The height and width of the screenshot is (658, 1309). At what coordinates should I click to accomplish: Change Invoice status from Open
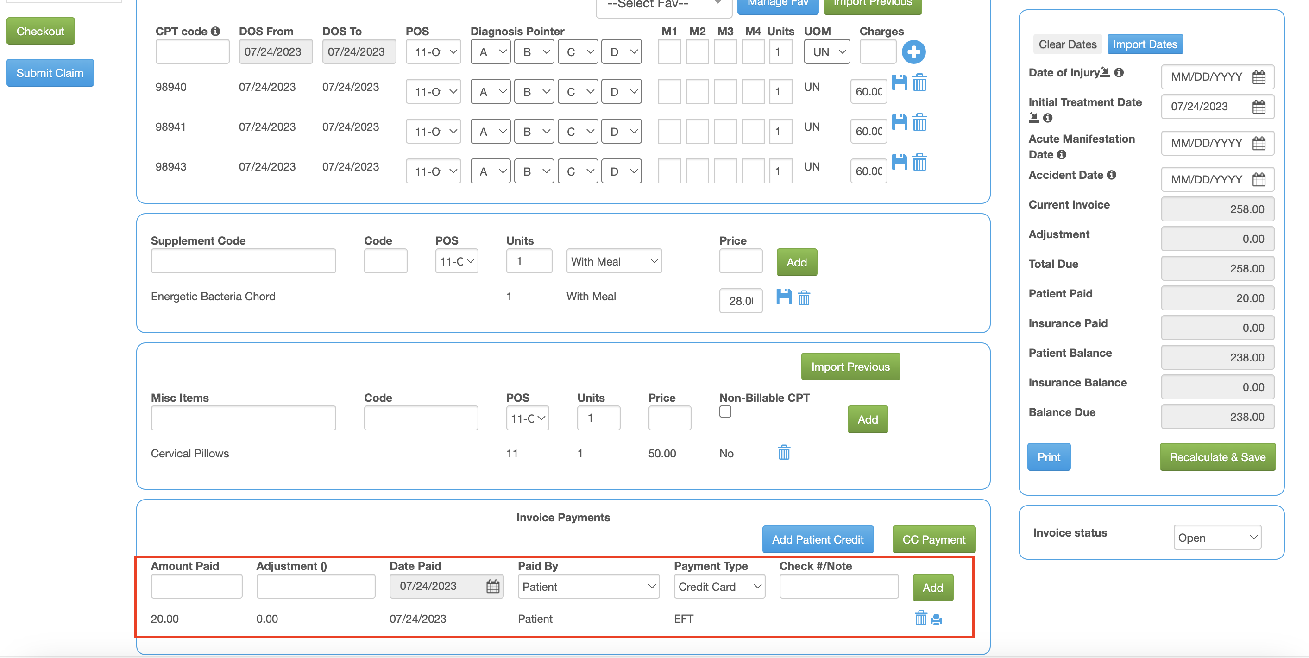1217,538
